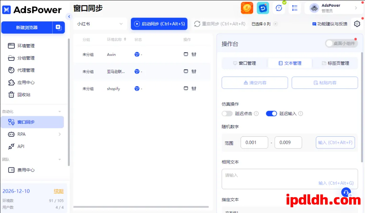The image size is (365, 213).
Task: Sort by 环境名称 column arrows
Action: click(x=125, y=39)
